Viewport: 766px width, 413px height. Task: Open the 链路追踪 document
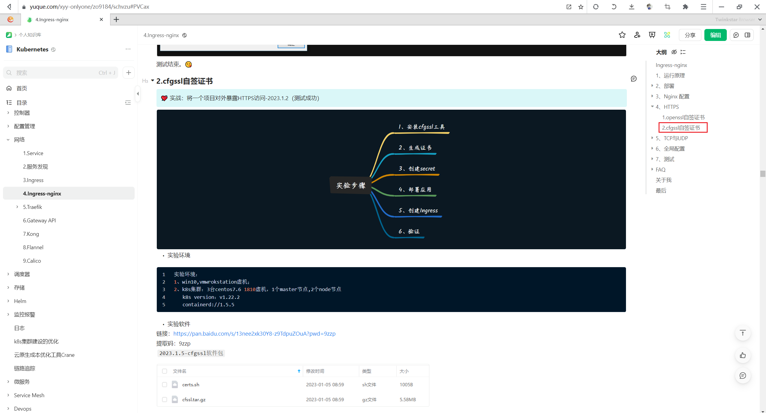pos(25,368)
